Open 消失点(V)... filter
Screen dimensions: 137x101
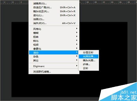54,23
